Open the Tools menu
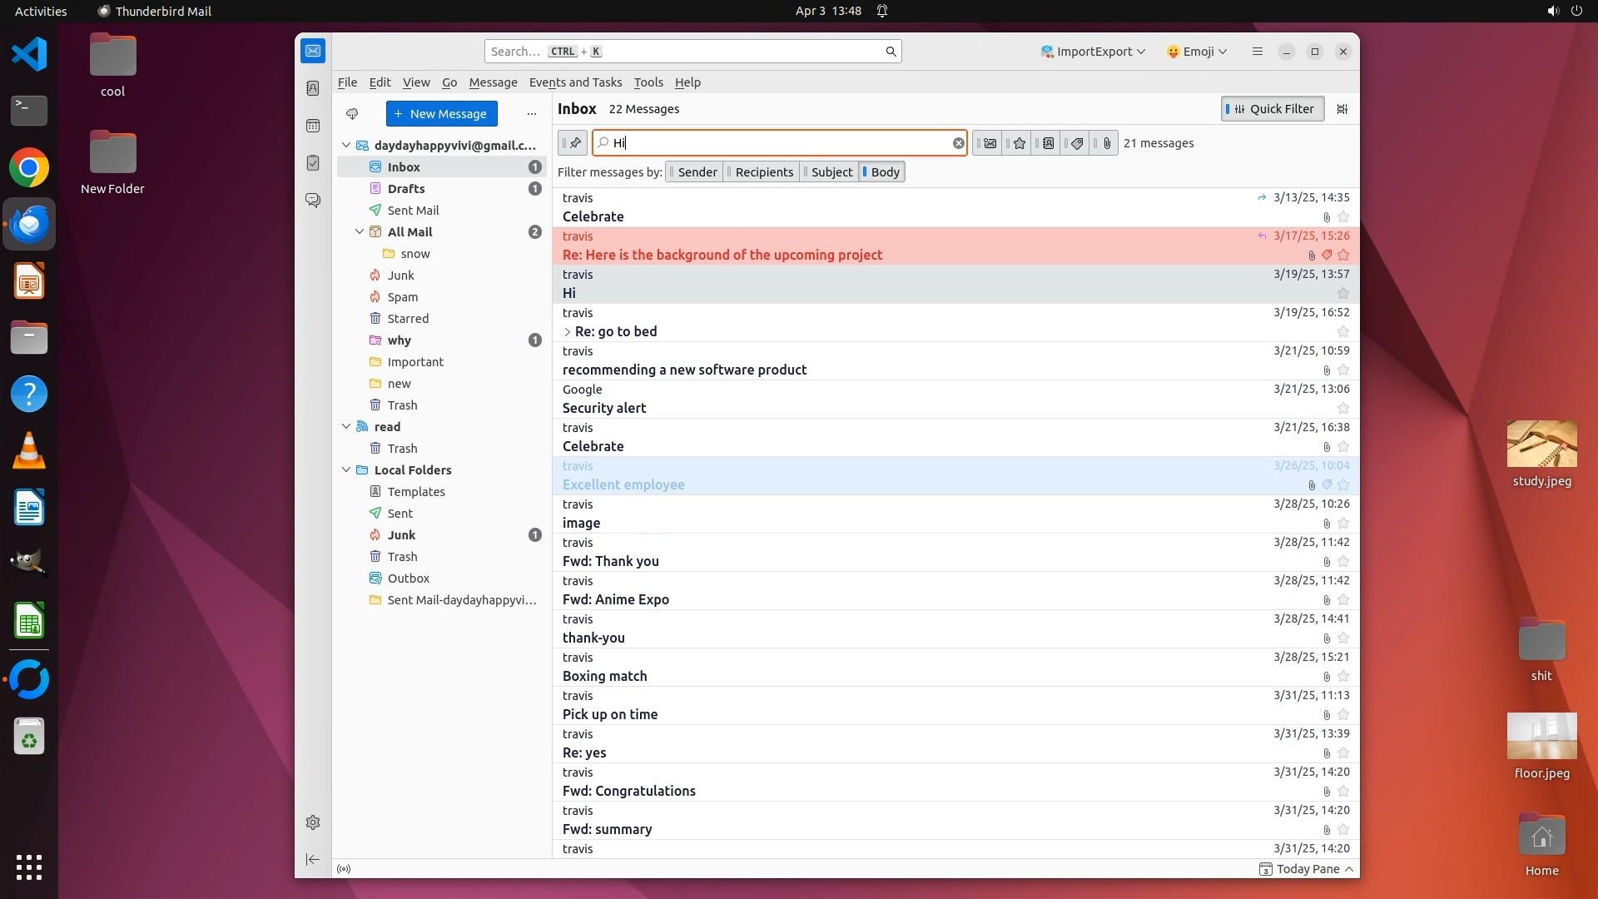The height and width of the screenshot is (899, 1598). (648, 82)
